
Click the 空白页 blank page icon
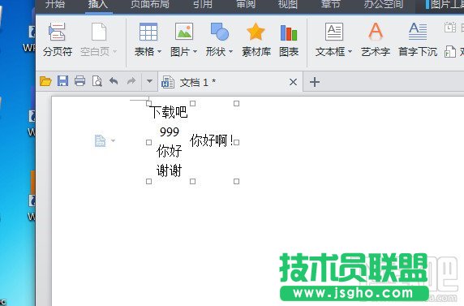[99, 32]
